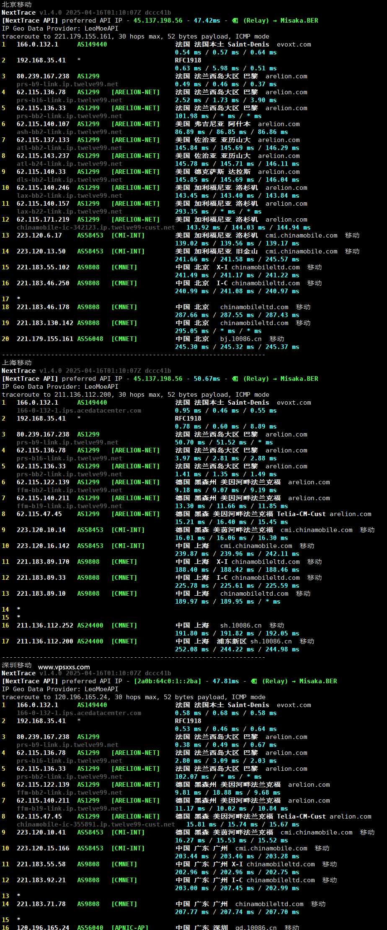
Task: Select the API latency value 50.67ms
Action: (x=207, y=379)
